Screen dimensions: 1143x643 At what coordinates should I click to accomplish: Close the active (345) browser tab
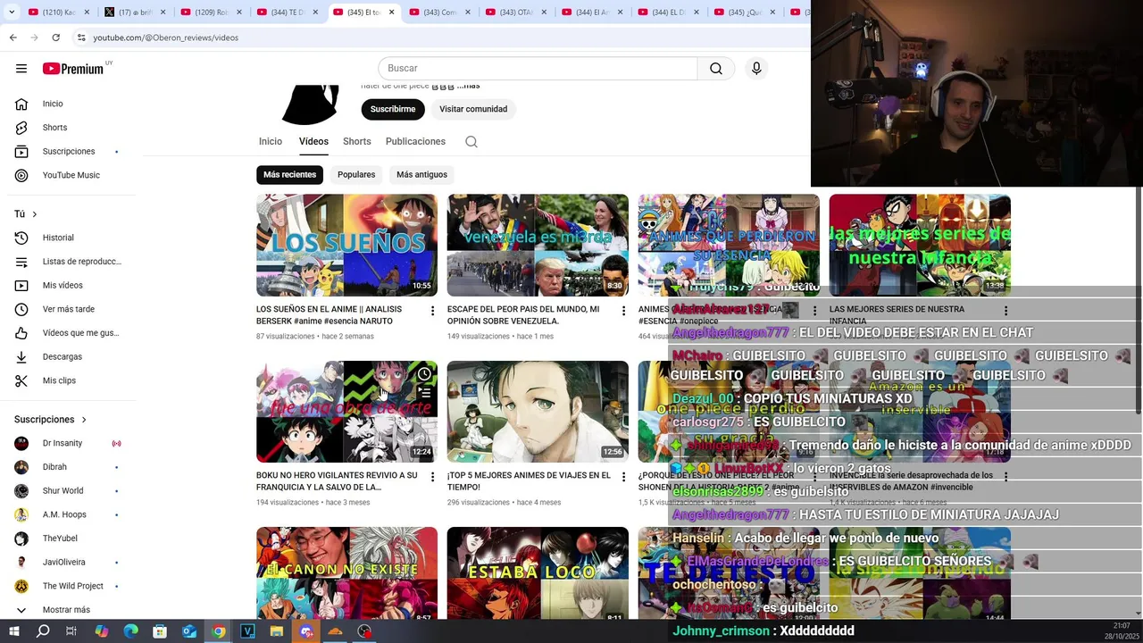click(x=391, y=13)
